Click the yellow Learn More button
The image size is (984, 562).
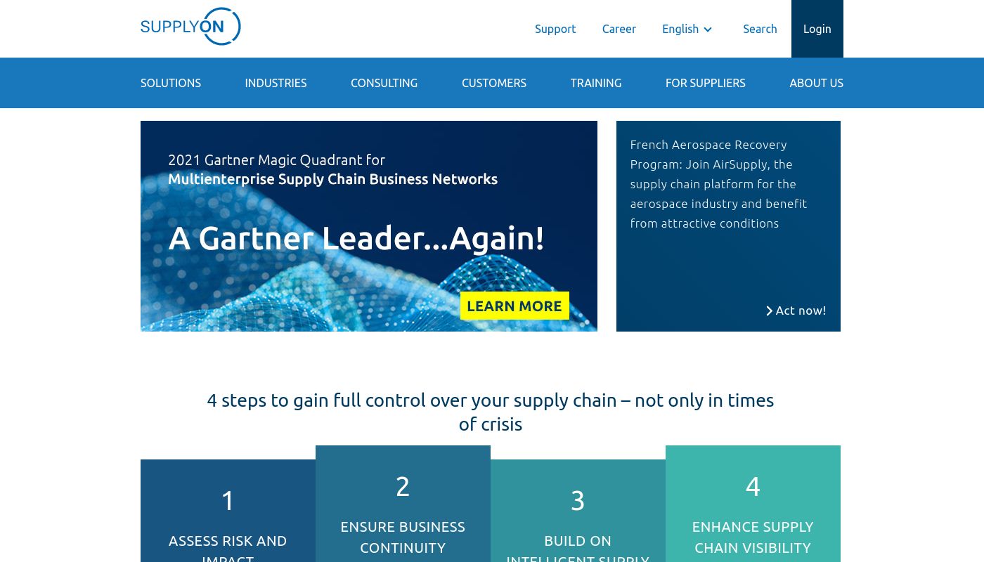[x=514, y=306]
